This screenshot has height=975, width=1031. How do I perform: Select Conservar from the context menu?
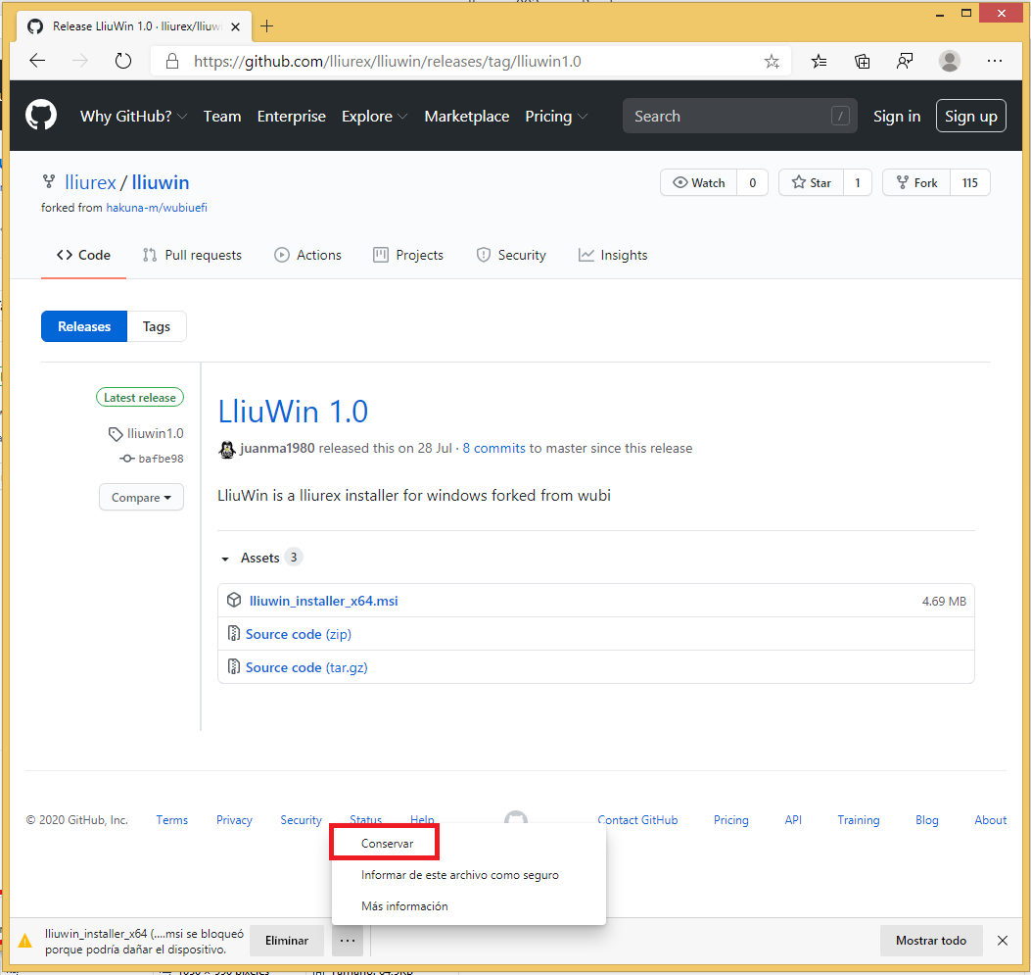pyautogui.click(x=387, y=843)
